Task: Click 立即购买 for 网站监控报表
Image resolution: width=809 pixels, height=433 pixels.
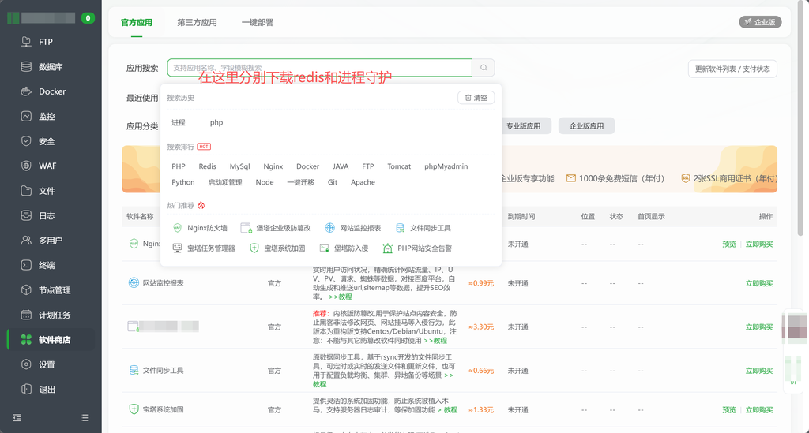Action: coord(759,283)
